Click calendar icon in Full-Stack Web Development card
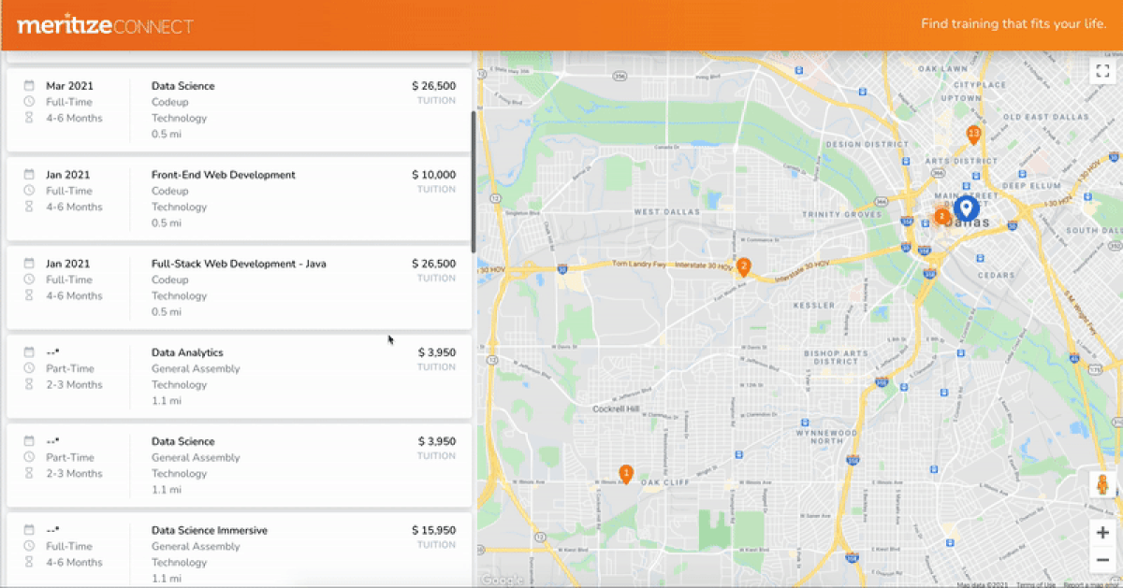Viewport: 1123px width, 588px height. (x=29, y=264)
